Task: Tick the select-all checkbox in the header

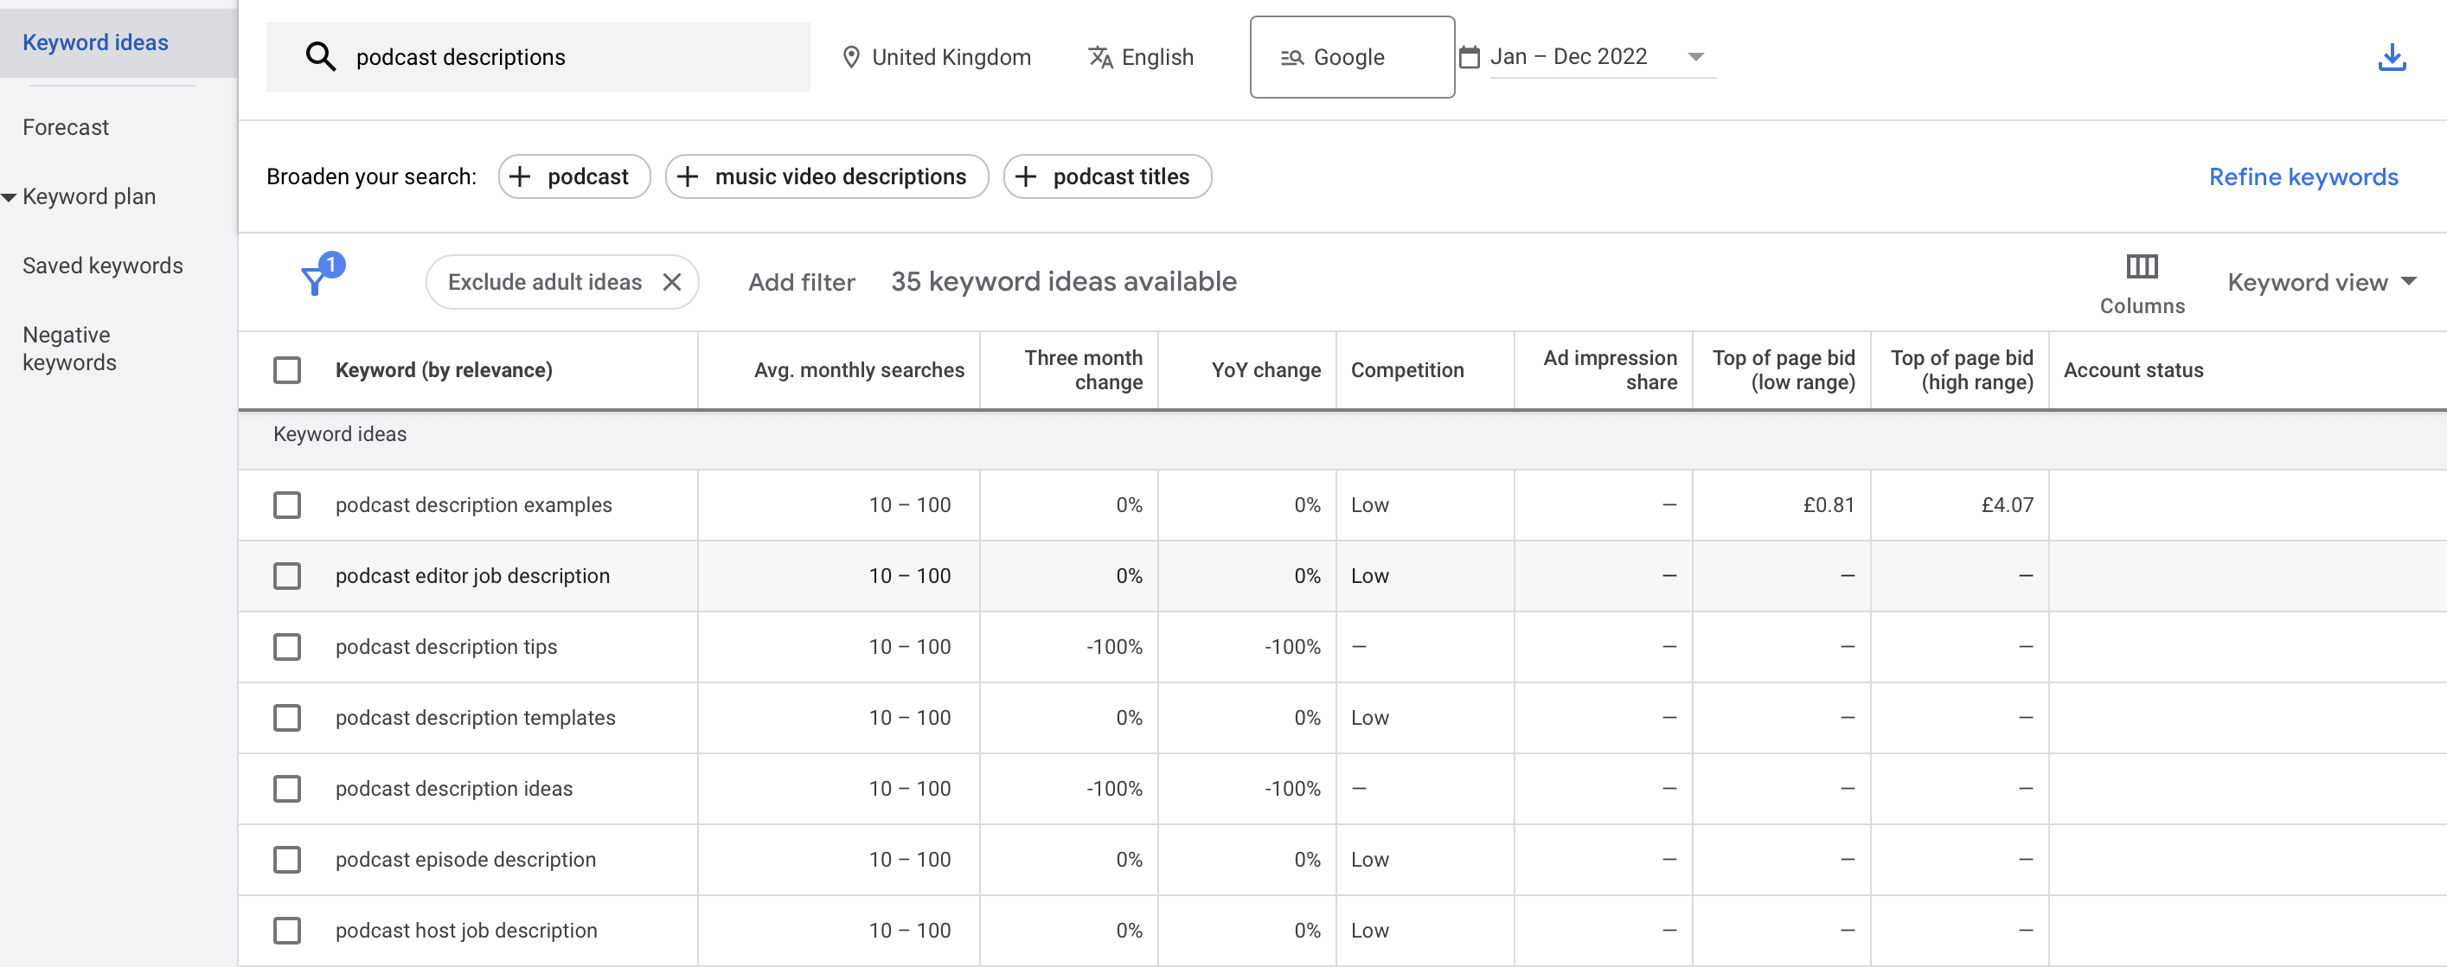Action: [x=287, y=369]
